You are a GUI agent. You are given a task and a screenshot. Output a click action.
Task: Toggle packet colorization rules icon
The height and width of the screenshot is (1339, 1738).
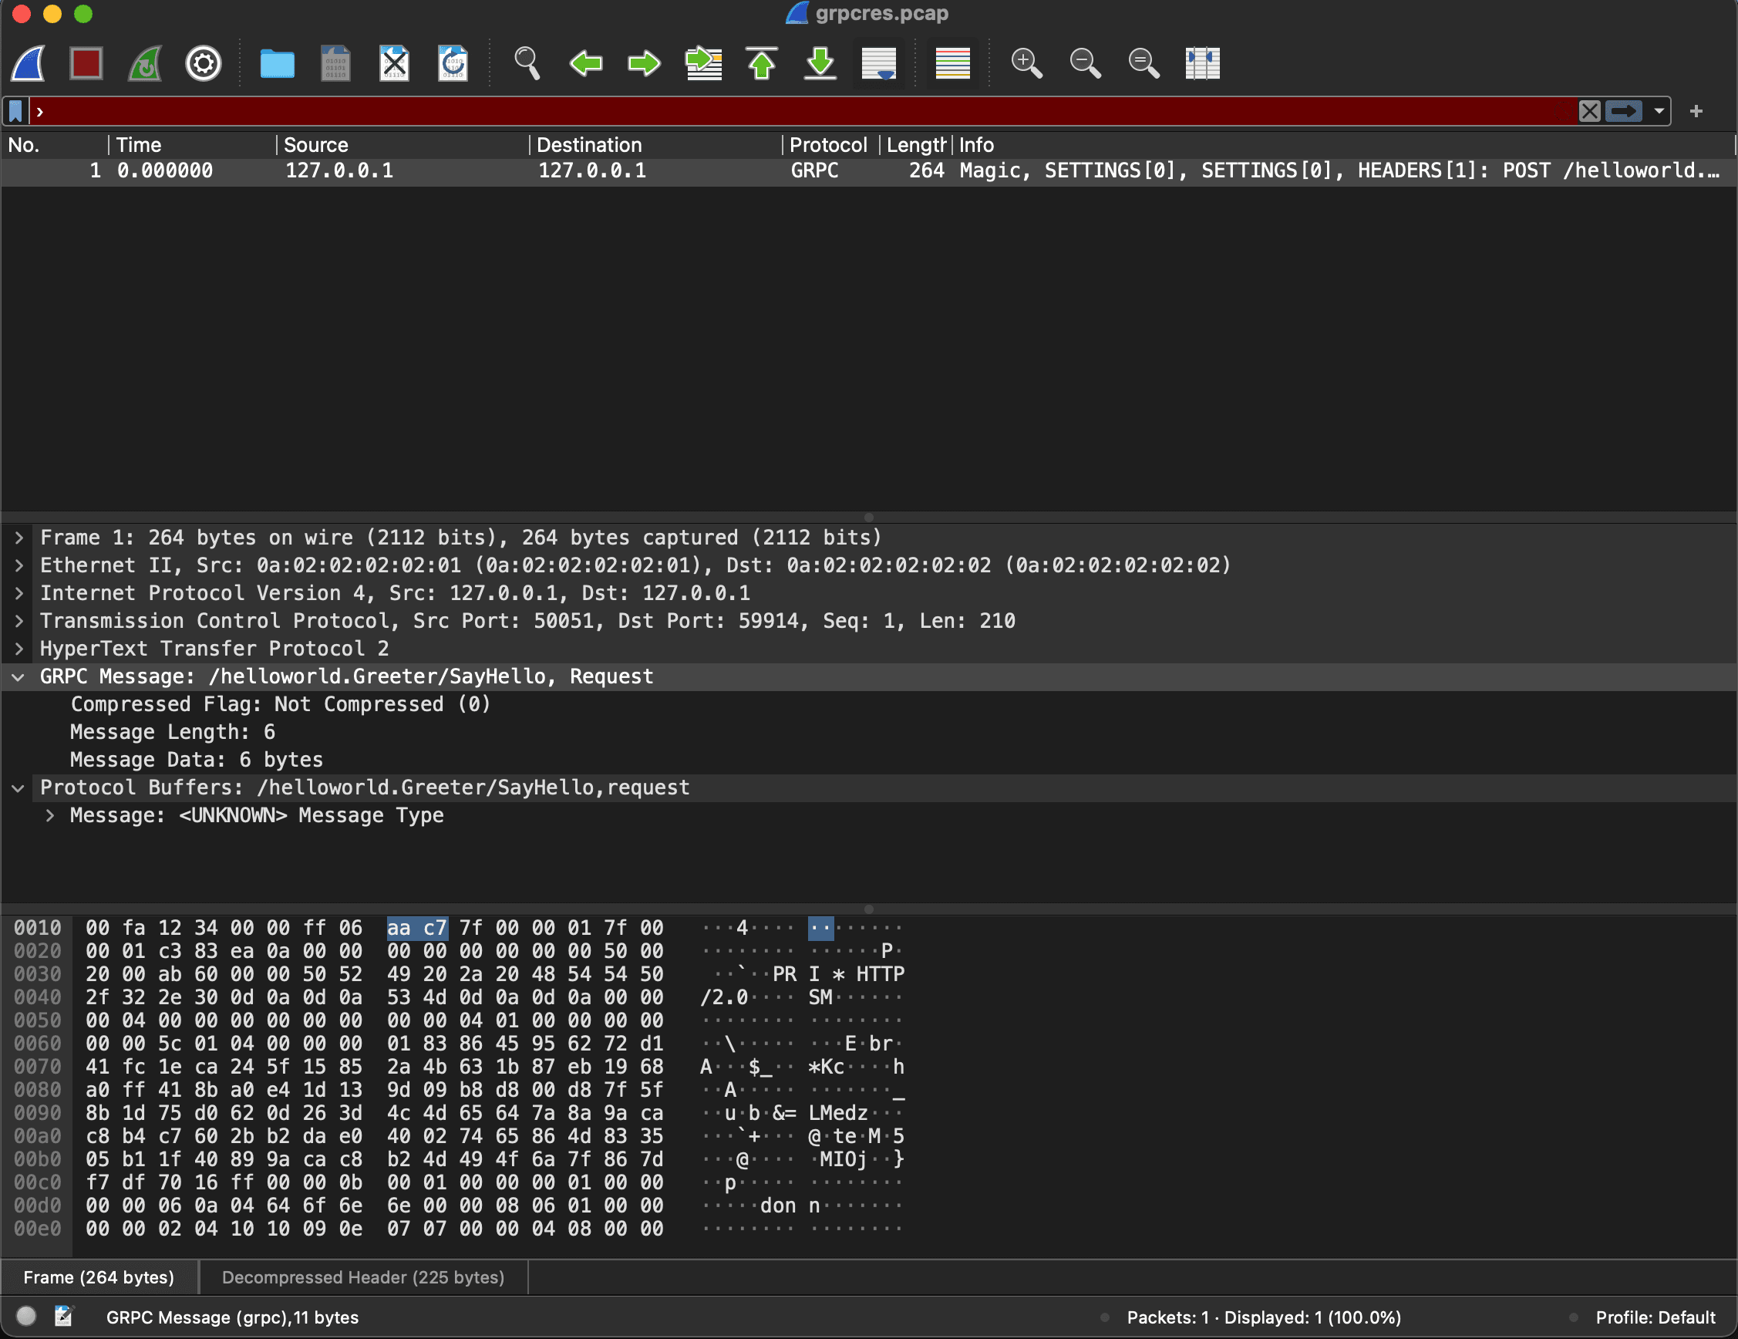[x=952, y=63]
